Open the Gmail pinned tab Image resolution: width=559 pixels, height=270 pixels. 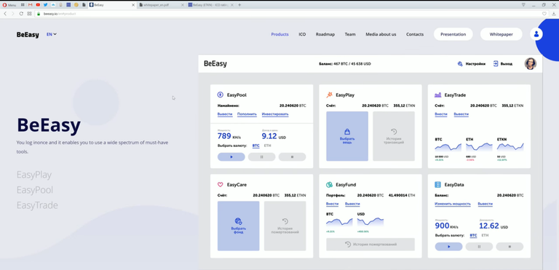tap(31, 5)
